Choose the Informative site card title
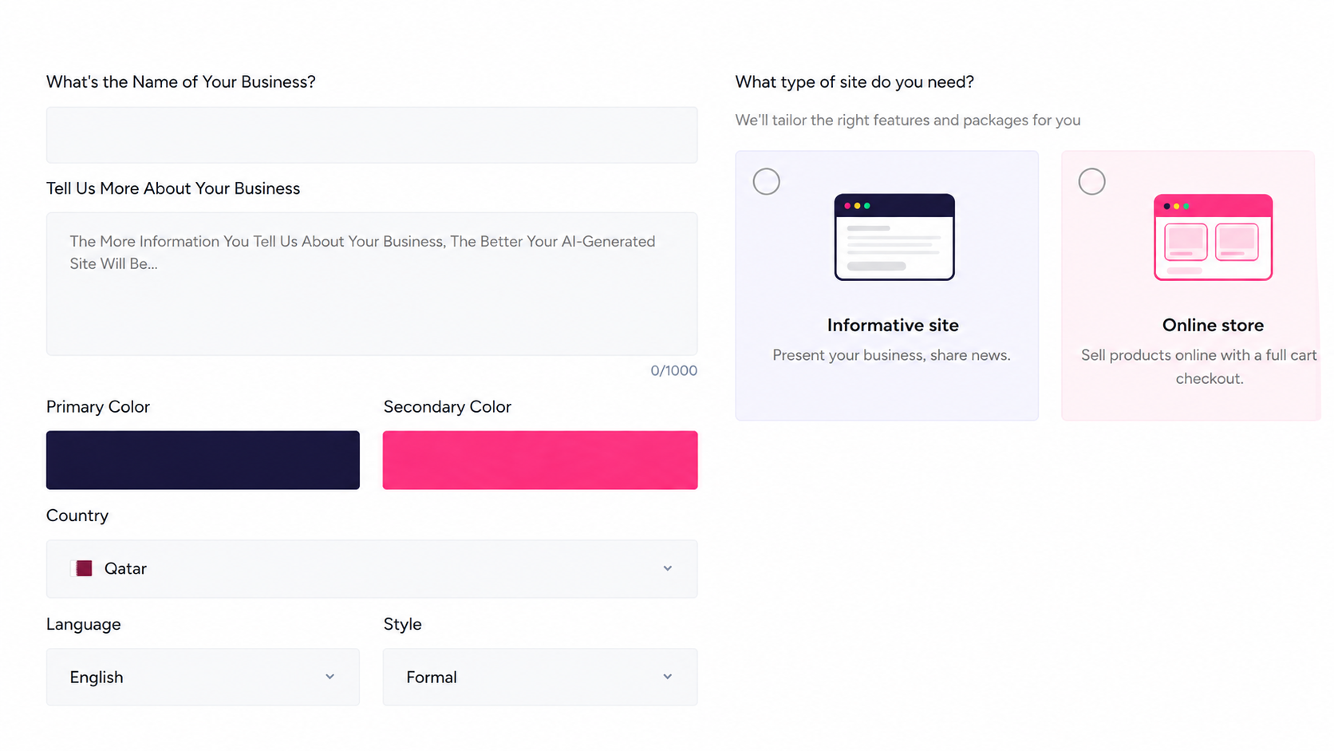1334x751 pixels. click(893, 325)
